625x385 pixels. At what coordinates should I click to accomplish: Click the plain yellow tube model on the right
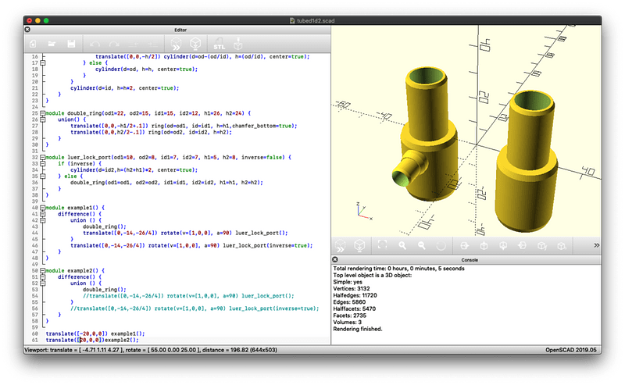[526, 162]
